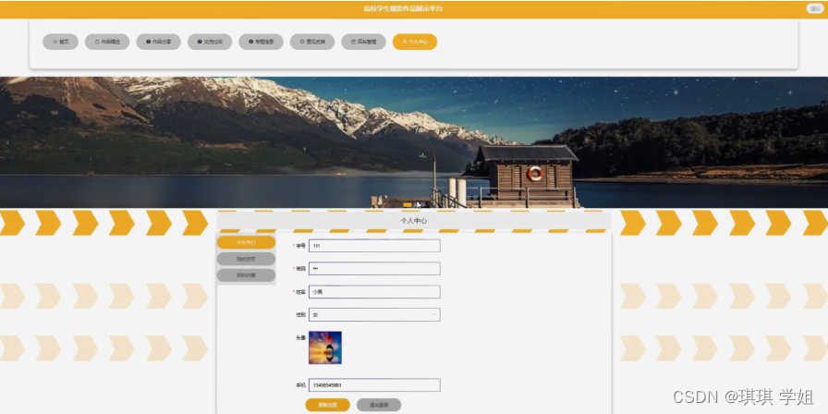Open 我的发布 in the side panel
The height and width of the screenshot is (414, 828).
(x=246, y=259)
